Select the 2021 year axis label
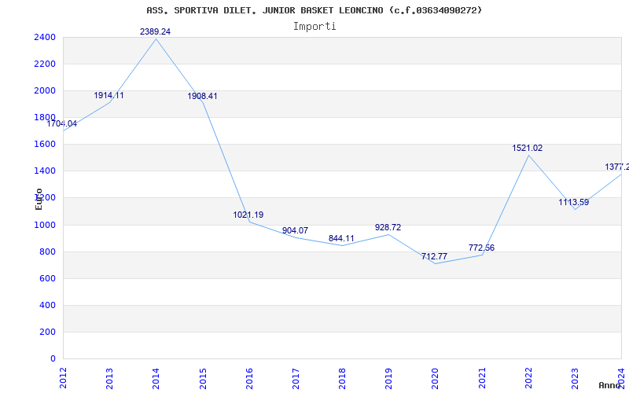 [x=482, y=379]
